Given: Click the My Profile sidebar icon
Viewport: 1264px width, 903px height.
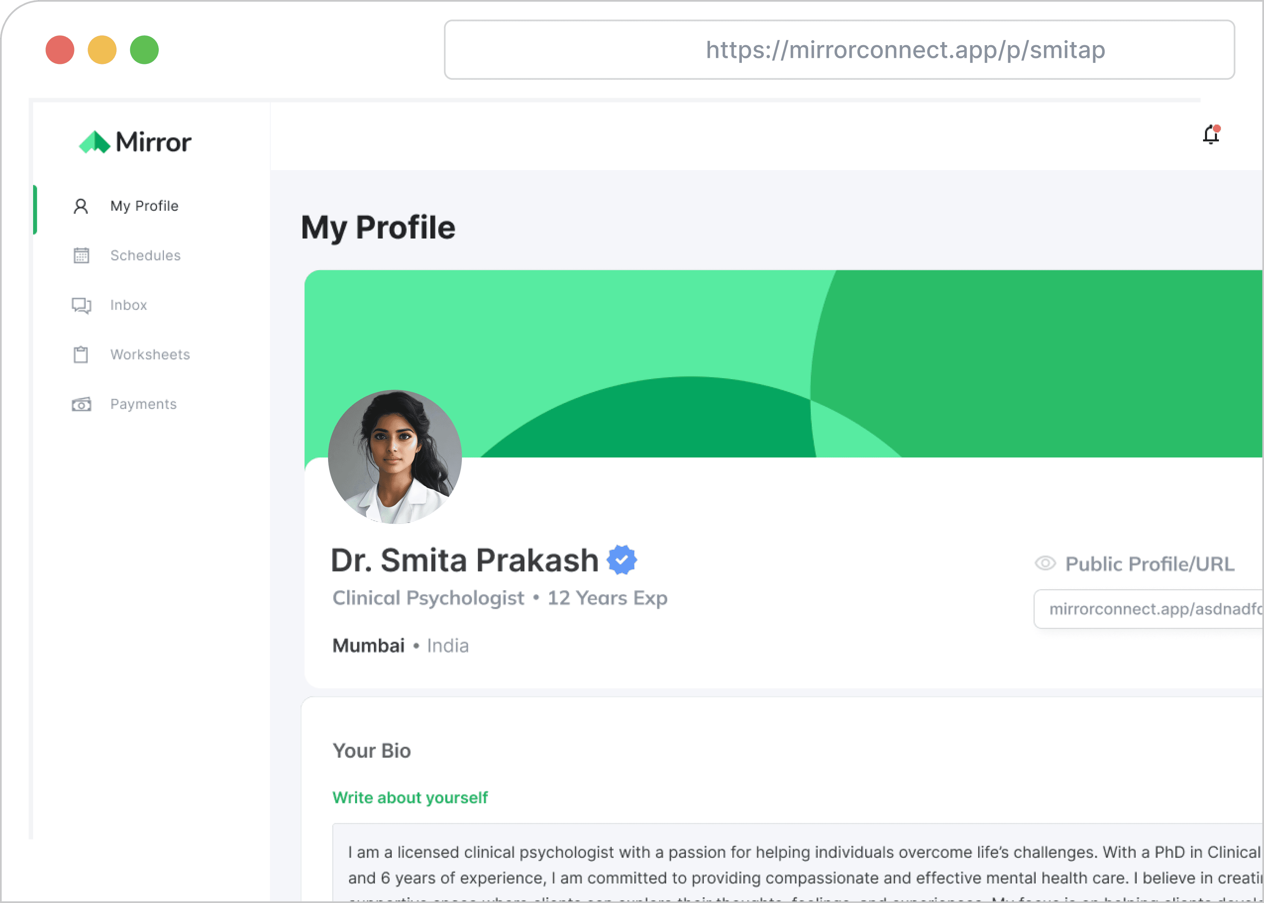Looking at the screenshot, I should [81, 206].
